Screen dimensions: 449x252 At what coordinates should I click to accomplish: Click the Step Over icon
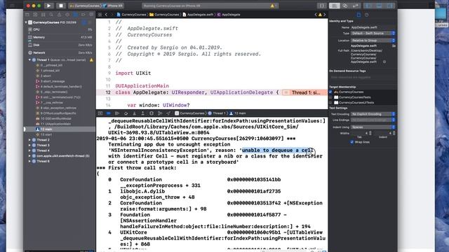pos(126,113)
